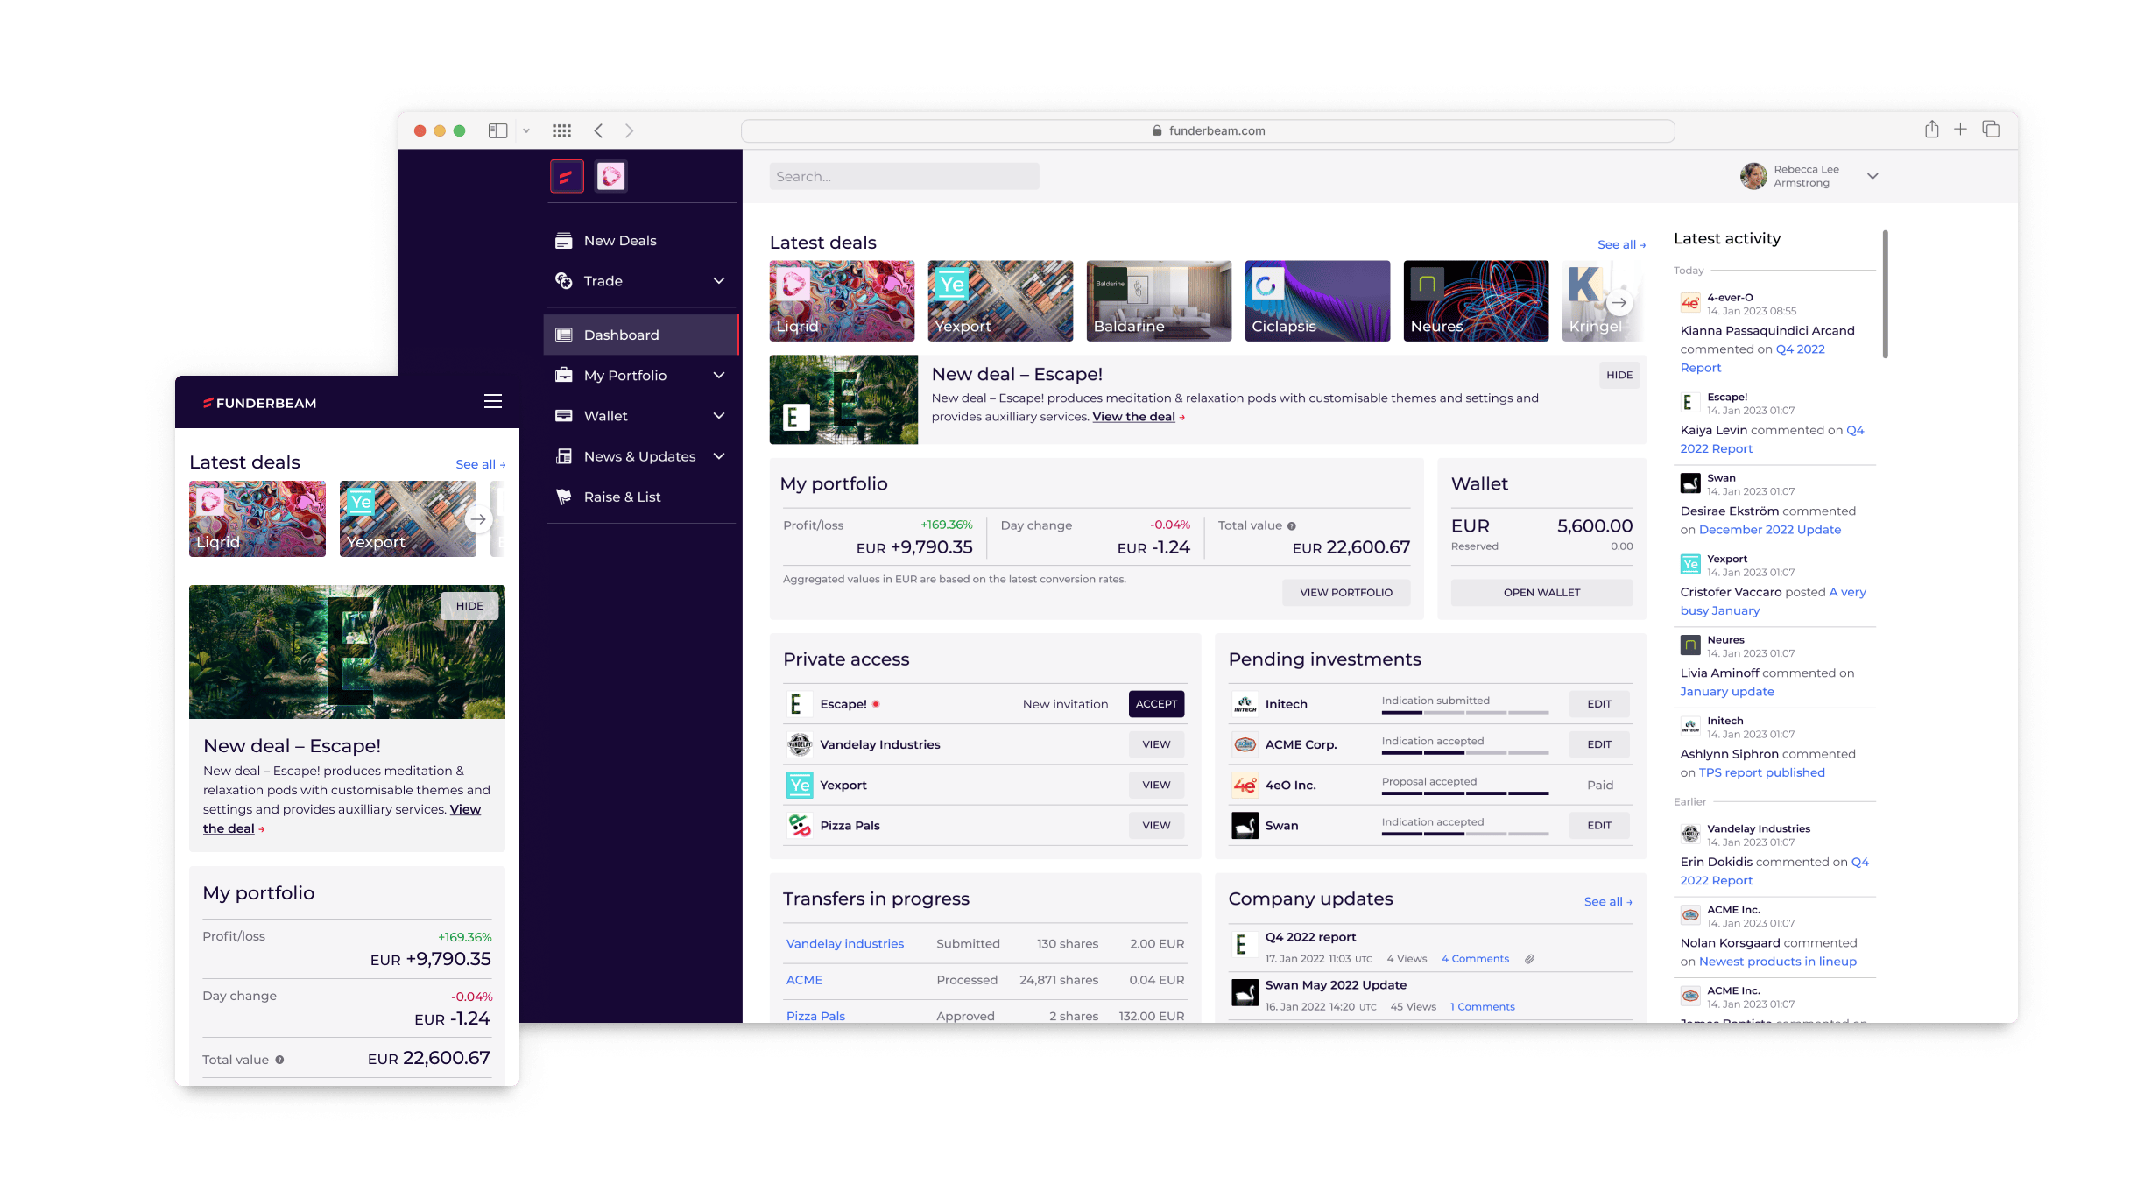
Task: Open the Ciclapsis deal card
Action: tap(1317, 300)
